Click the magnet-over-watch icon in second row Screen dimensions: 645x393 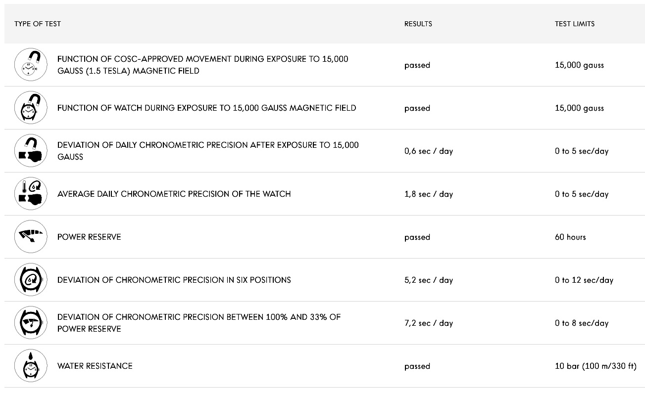[x=31, y=108]
